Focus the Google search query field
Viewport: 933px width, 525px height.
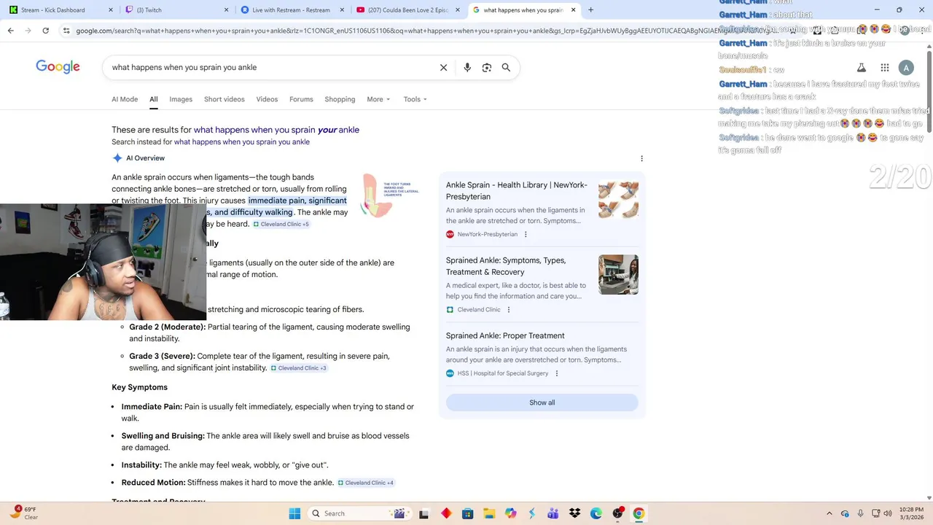coord(270,67)
